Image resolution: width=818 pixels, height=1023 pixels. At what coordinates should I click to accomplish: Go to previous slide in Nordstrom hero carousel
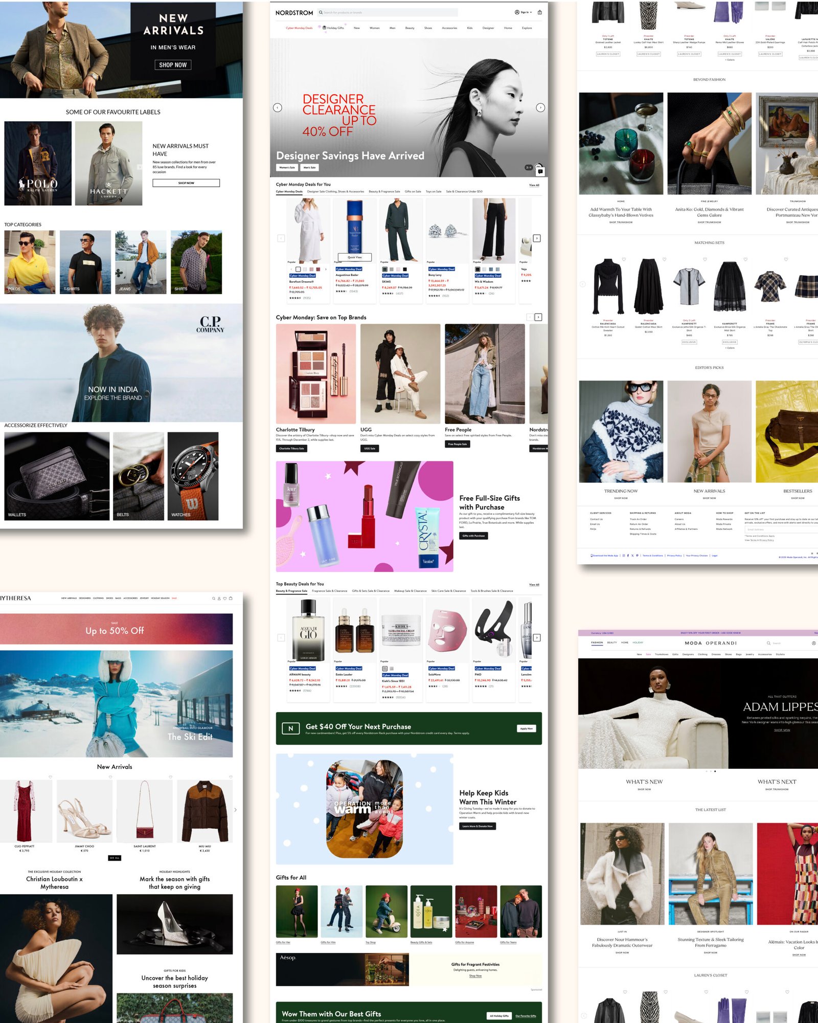278,107
